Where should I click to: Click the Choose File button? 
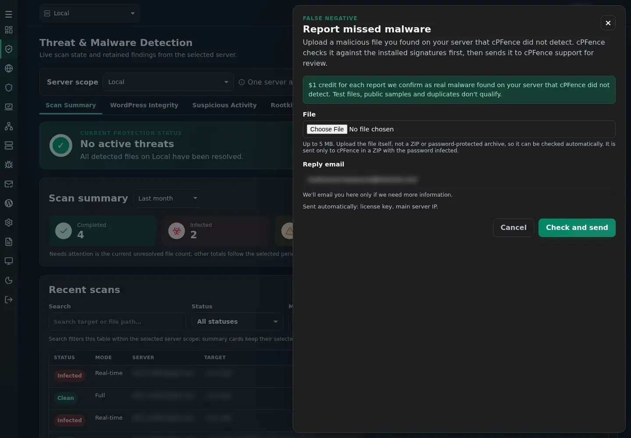pyautogui.click(x=327, y=129)
